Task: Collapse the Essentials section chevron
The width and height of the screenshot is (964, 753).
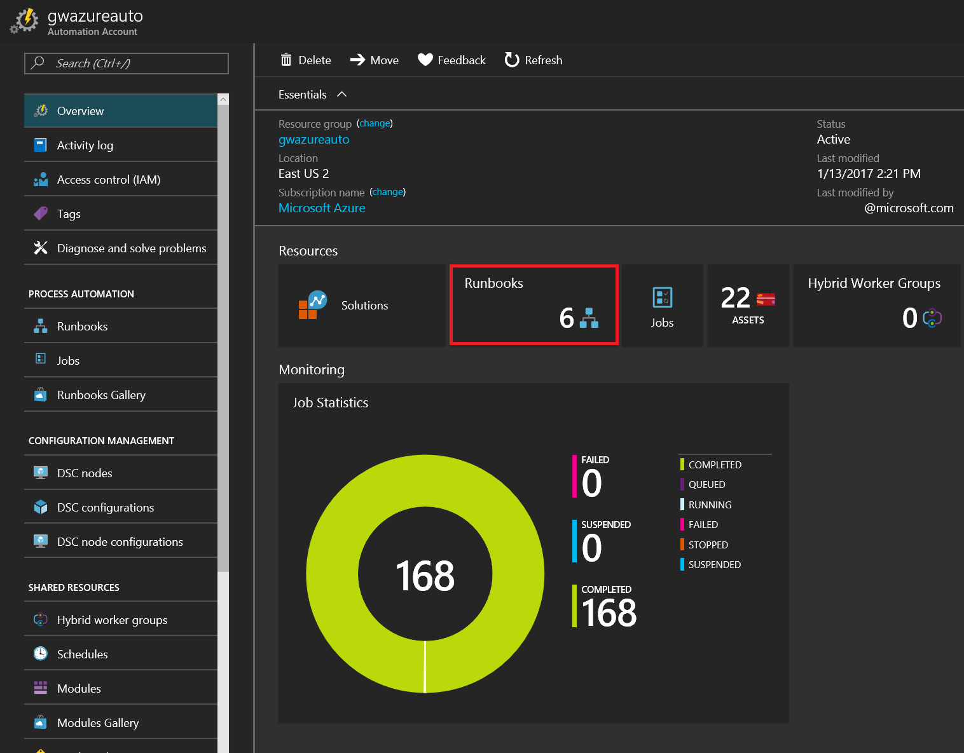Action: point(342,94)
